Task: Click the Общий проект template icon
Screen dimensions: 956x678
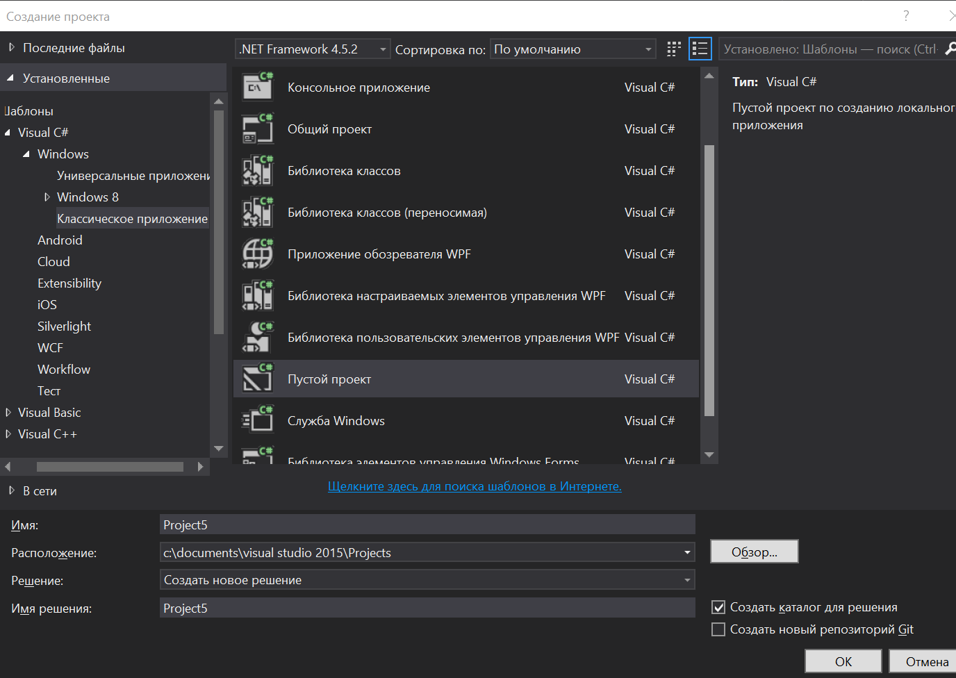Action: tap(257, 129)
